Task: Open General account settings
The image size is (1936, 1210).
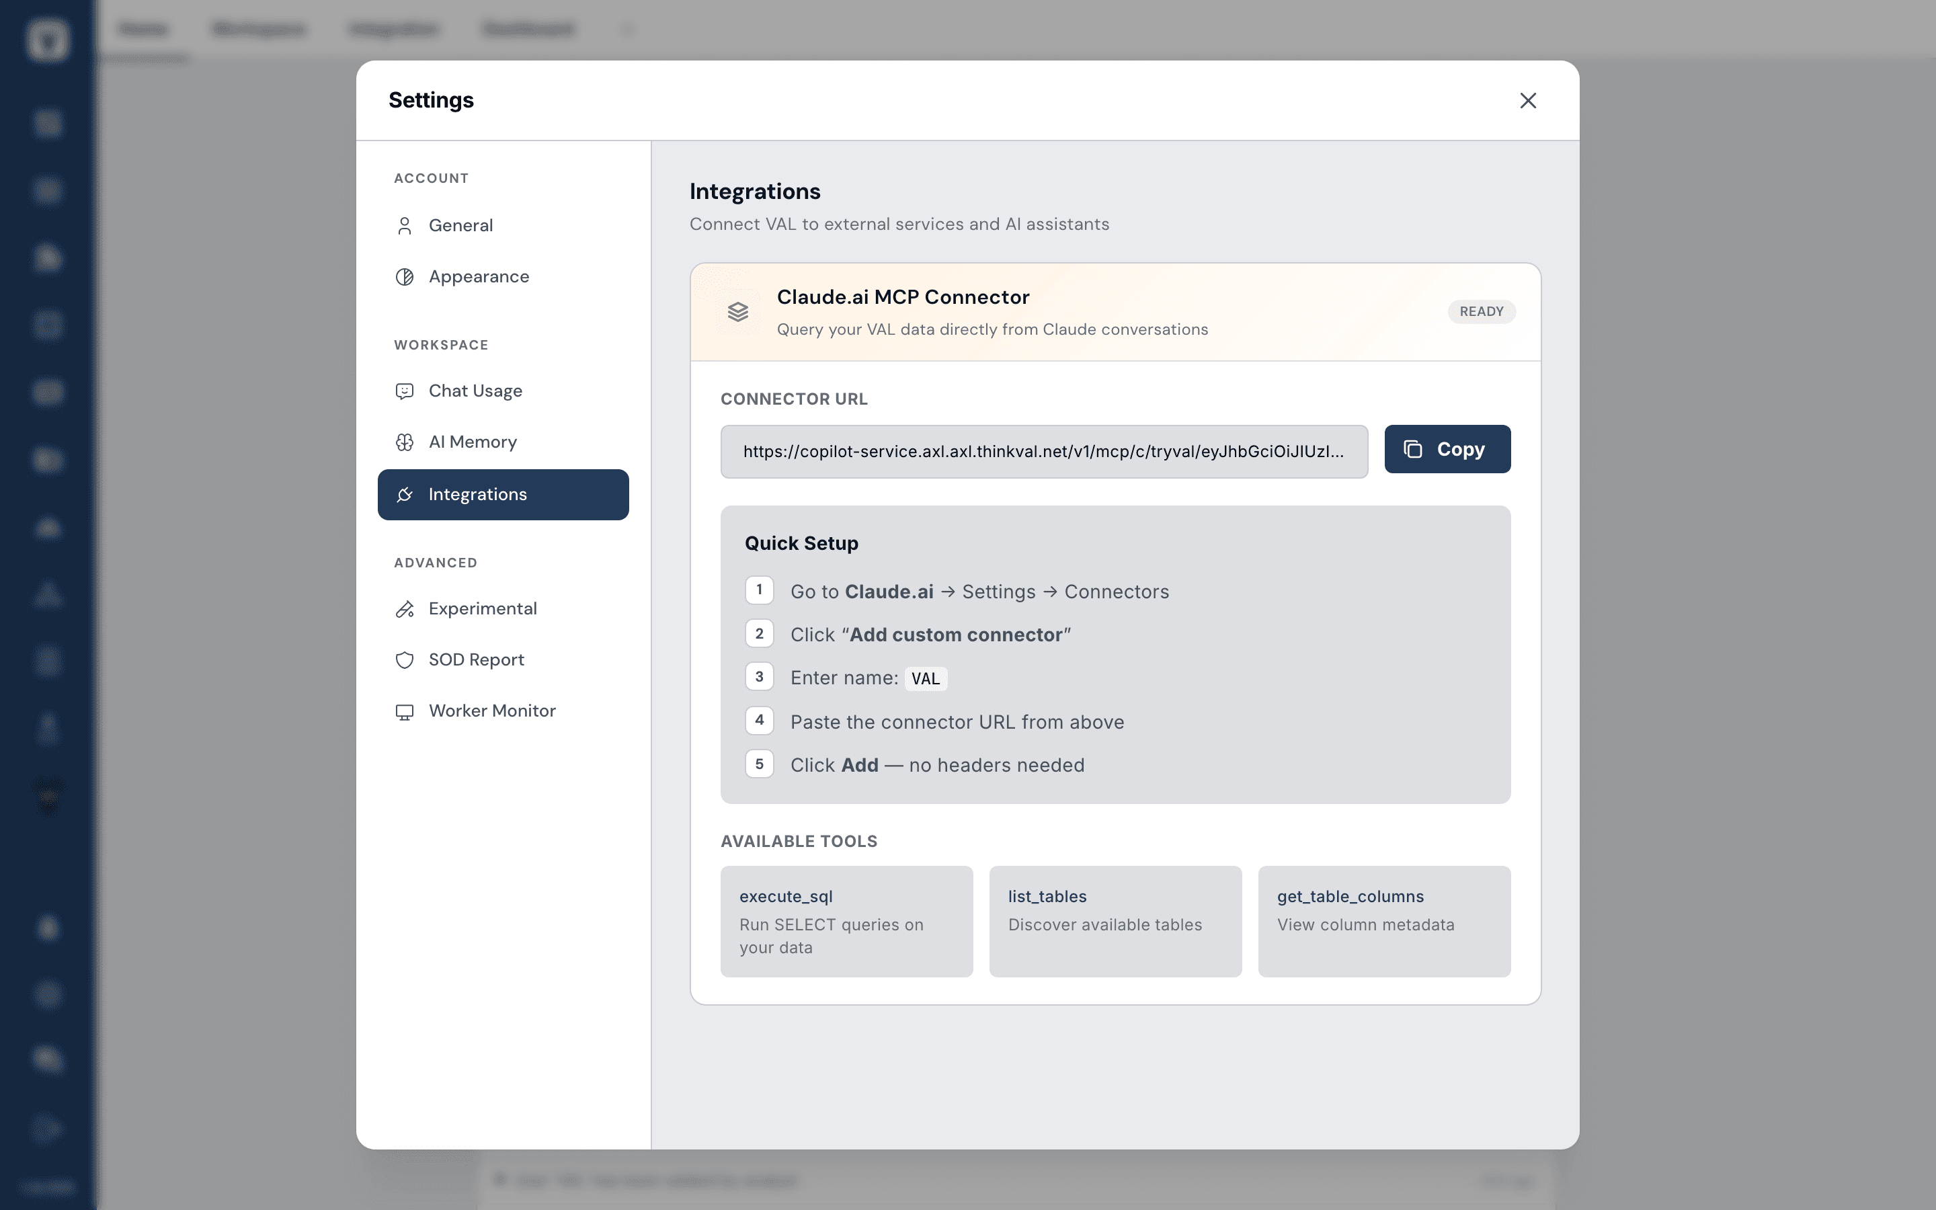Action: pyautogui.click(x=503, y=226)
